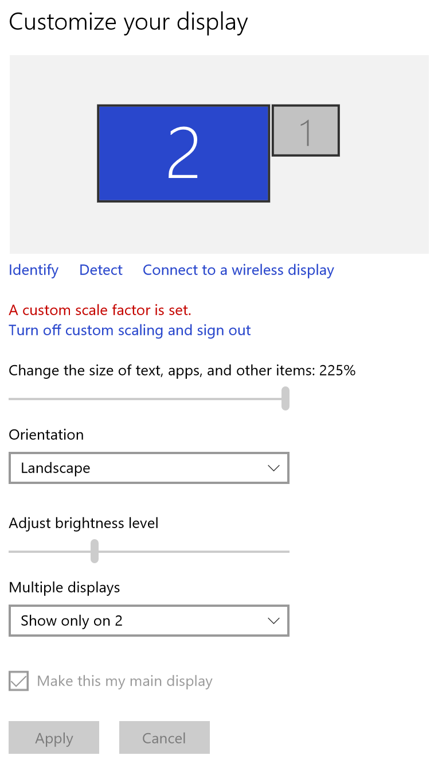
Task: Click the Detect link
Action: pos(101,270)
